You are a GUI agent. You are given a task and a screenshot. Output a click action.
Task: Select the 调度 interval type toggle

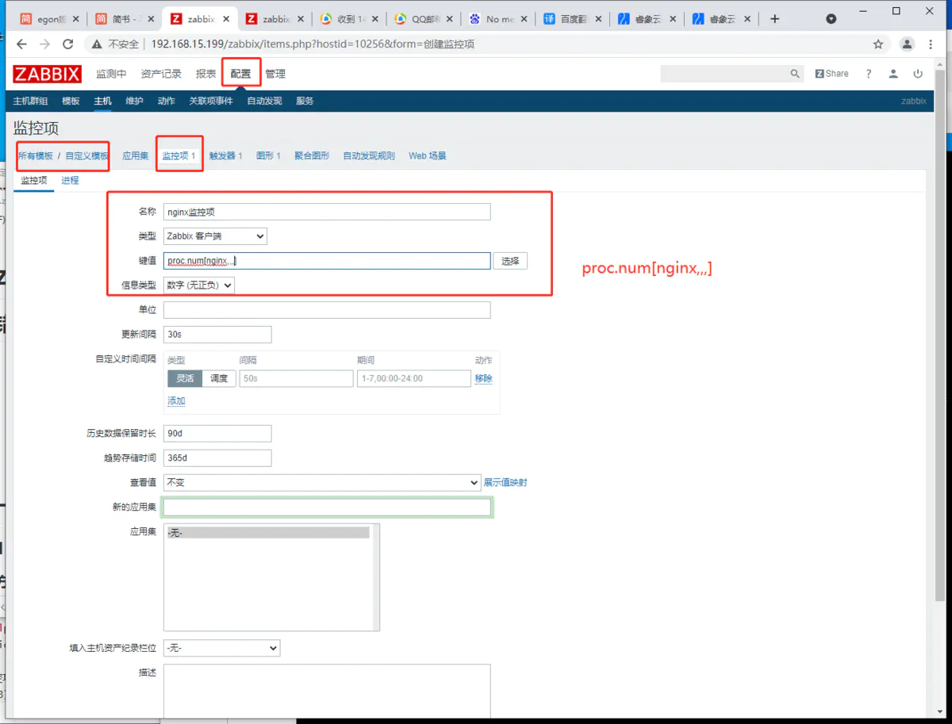point(219,378)
